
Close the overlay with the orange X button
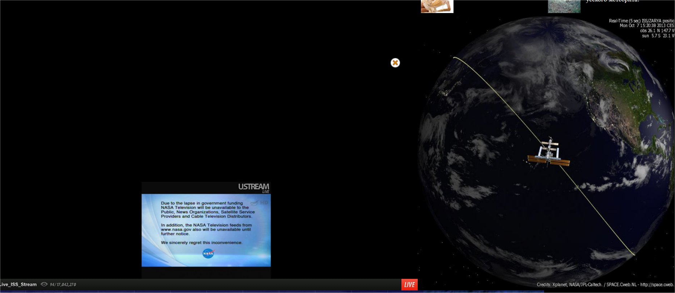click(395, 63)
